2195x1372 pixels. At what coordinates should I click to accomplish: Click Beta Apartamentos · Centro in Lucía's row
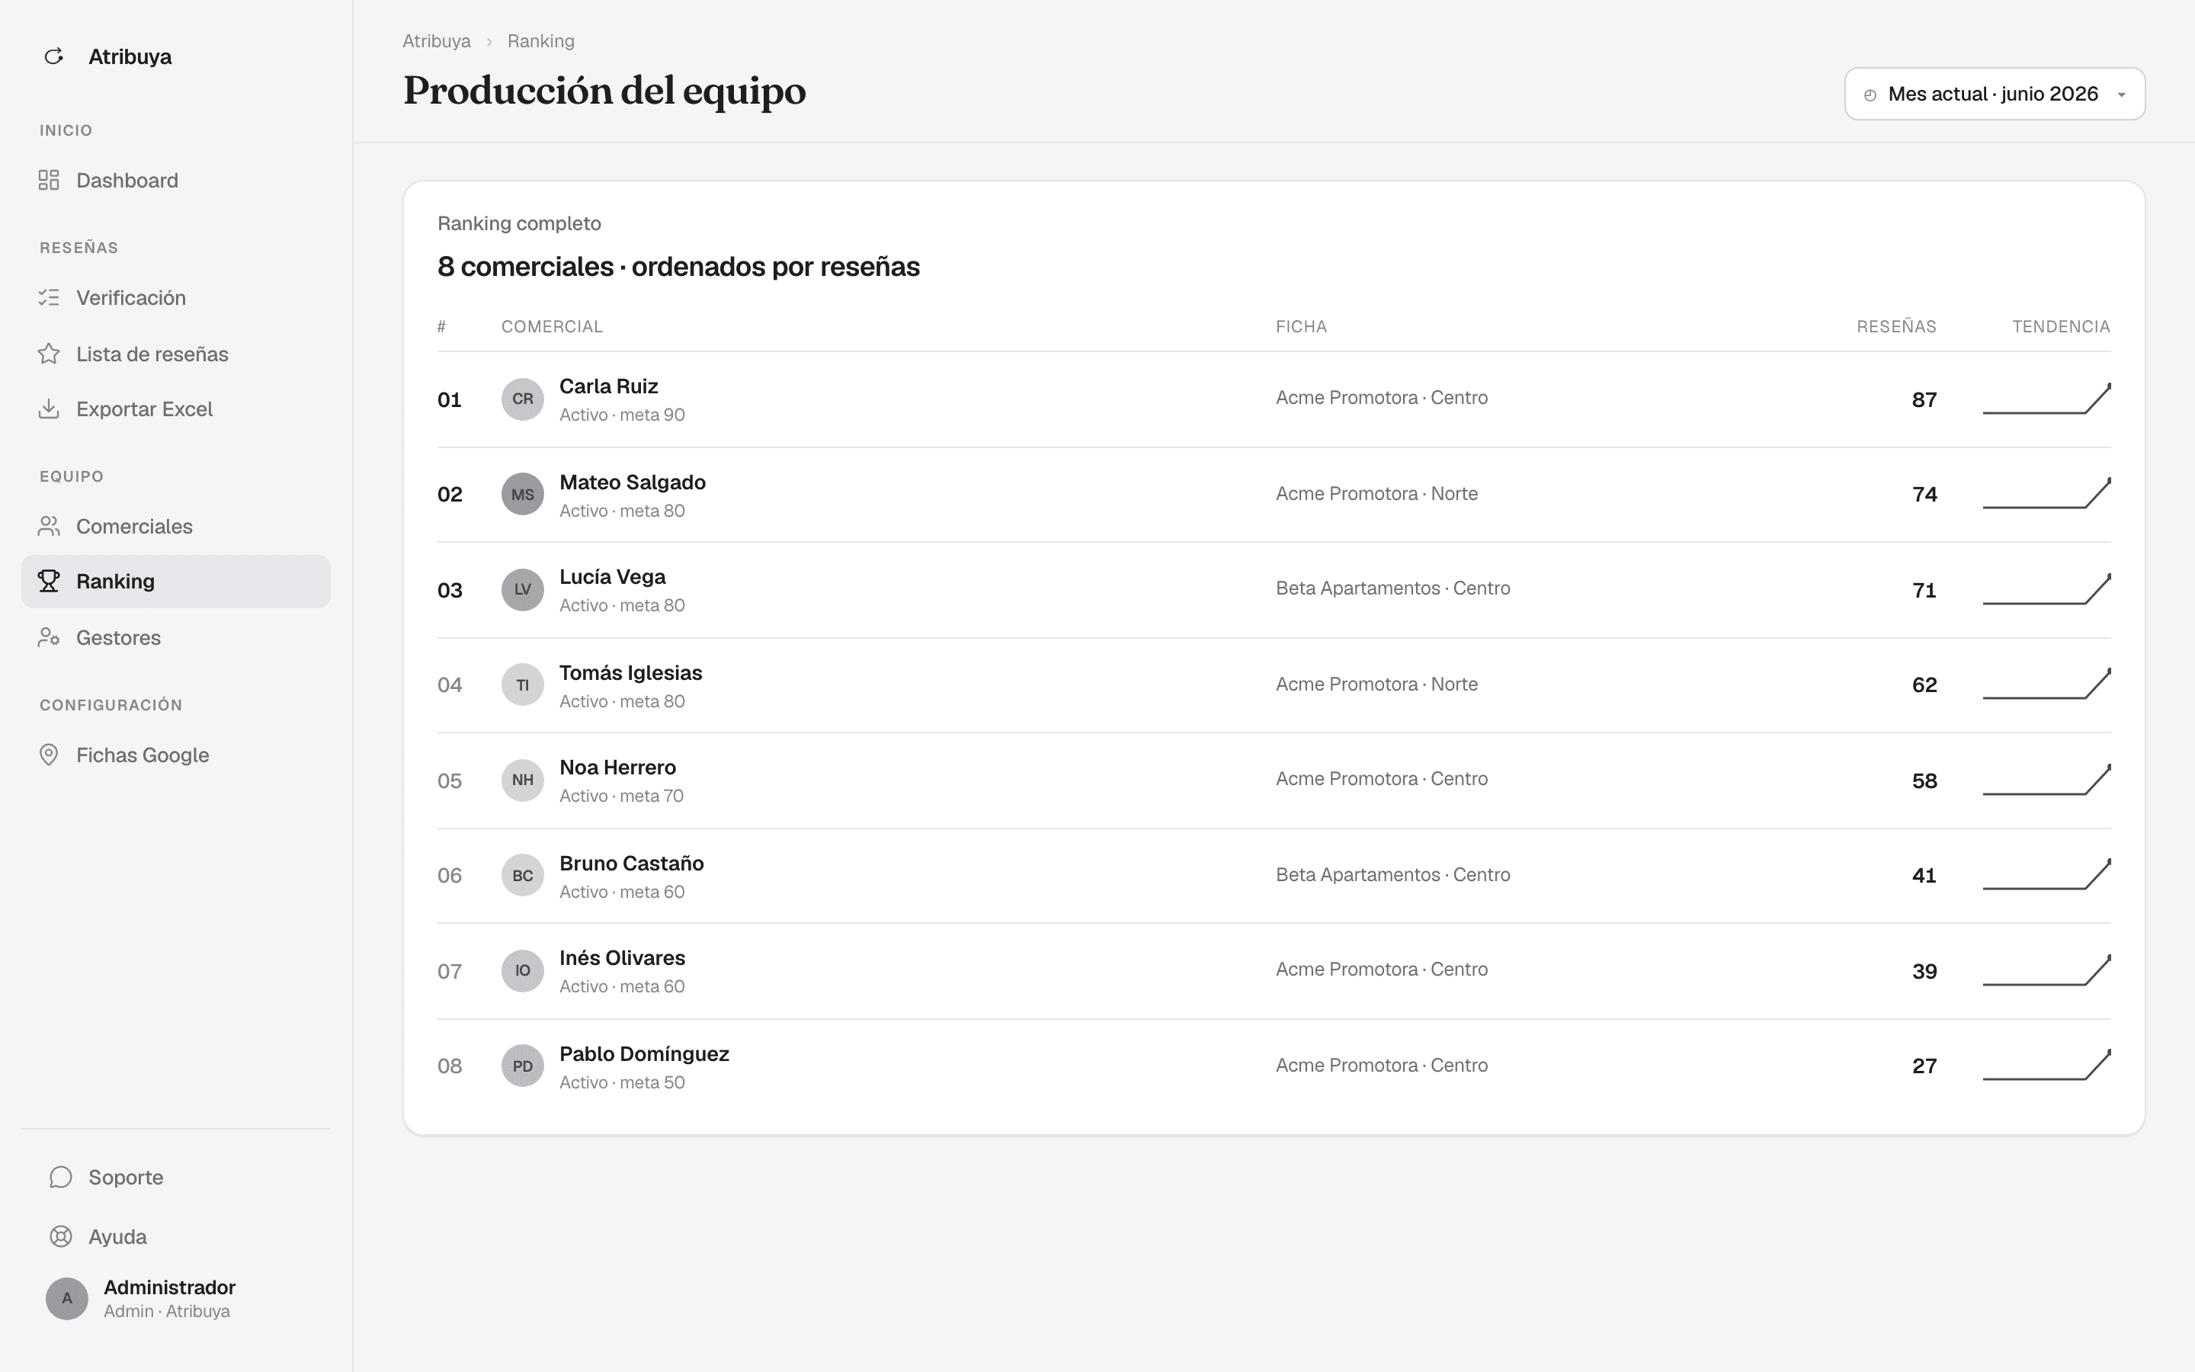coord(1392,588)
